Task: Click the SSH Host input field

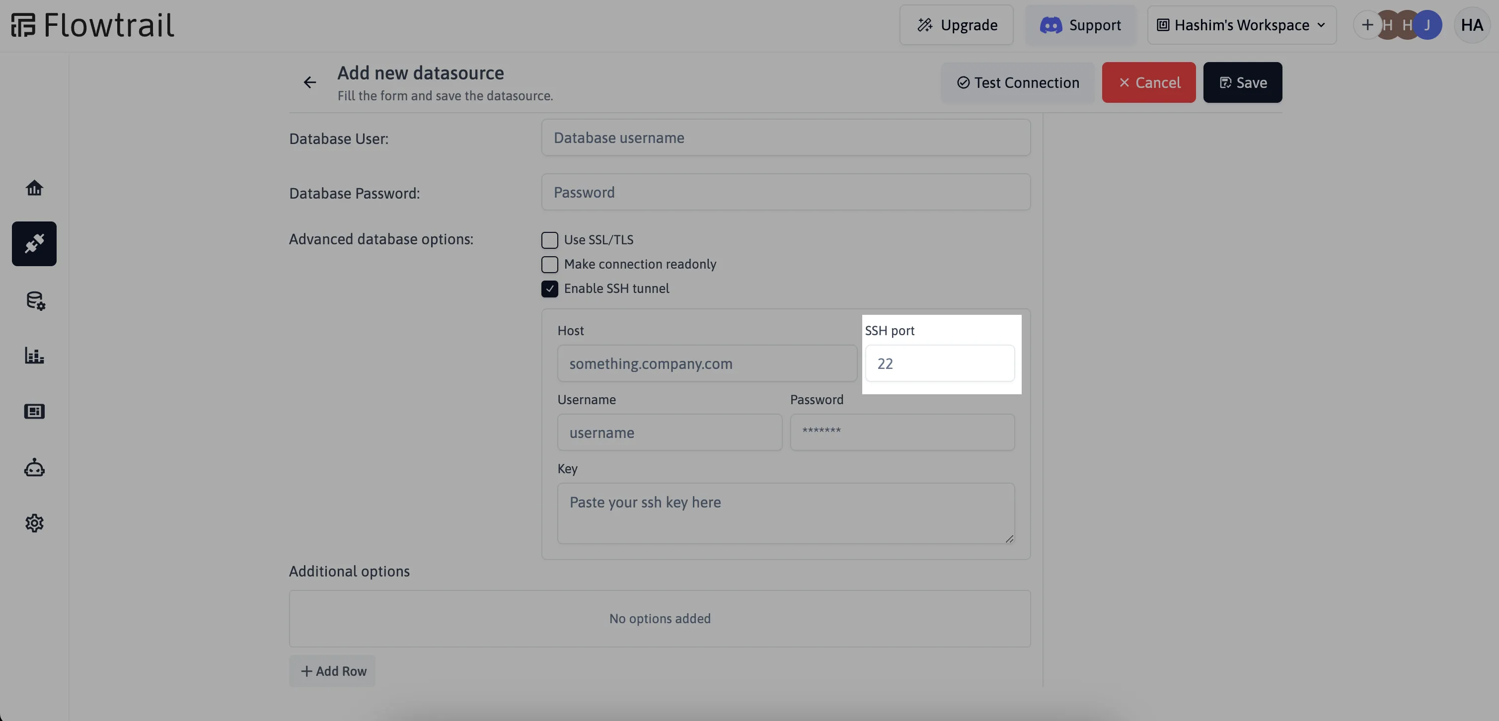Action: point(707,363)
